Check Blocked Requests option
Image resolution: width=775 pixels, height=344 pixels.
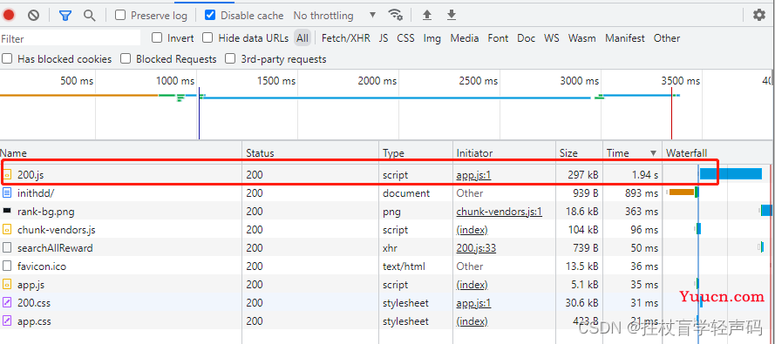pyautogui.click(x=126, y=59)
